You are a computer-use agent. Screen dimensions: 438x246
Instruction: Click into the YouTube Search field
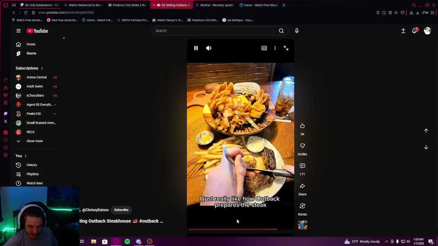[213, 31]
